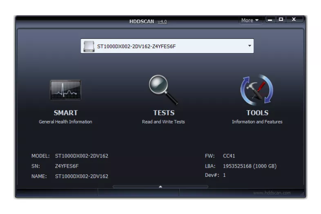Maximize the HDDSCAN window
Viewport: 321px width, 214px height.
(281, 20)
